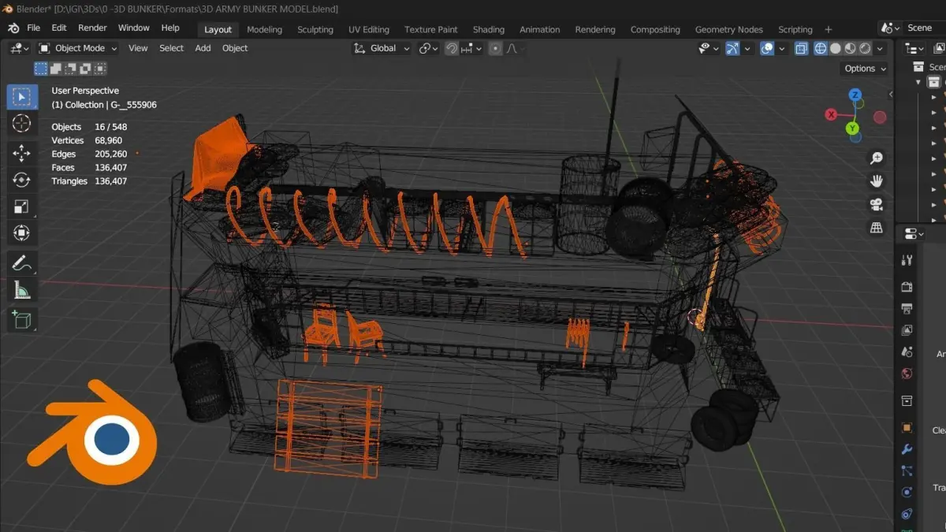Open the viewport Select menu
This screenshot has width=946, height=532.
[171, 48]
